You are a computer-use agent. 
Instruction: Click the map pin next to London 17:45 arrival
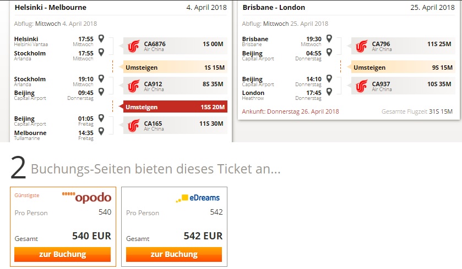tap(329, 92)
